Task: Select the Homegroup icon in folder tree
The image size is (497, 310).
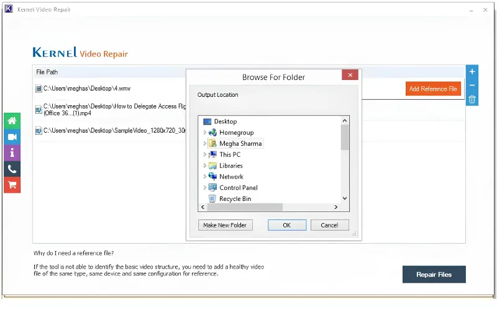Action: pyautogui.click(x=212, y=132)
